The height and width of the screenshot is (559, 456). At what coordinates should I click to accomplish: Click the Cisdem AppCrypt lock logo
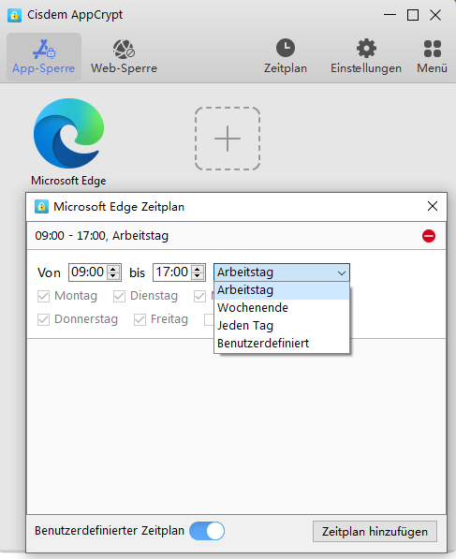point(14,15)
